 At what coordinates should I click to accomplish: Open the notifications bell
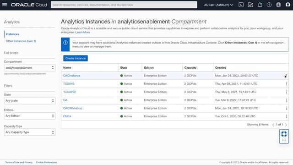260,5
